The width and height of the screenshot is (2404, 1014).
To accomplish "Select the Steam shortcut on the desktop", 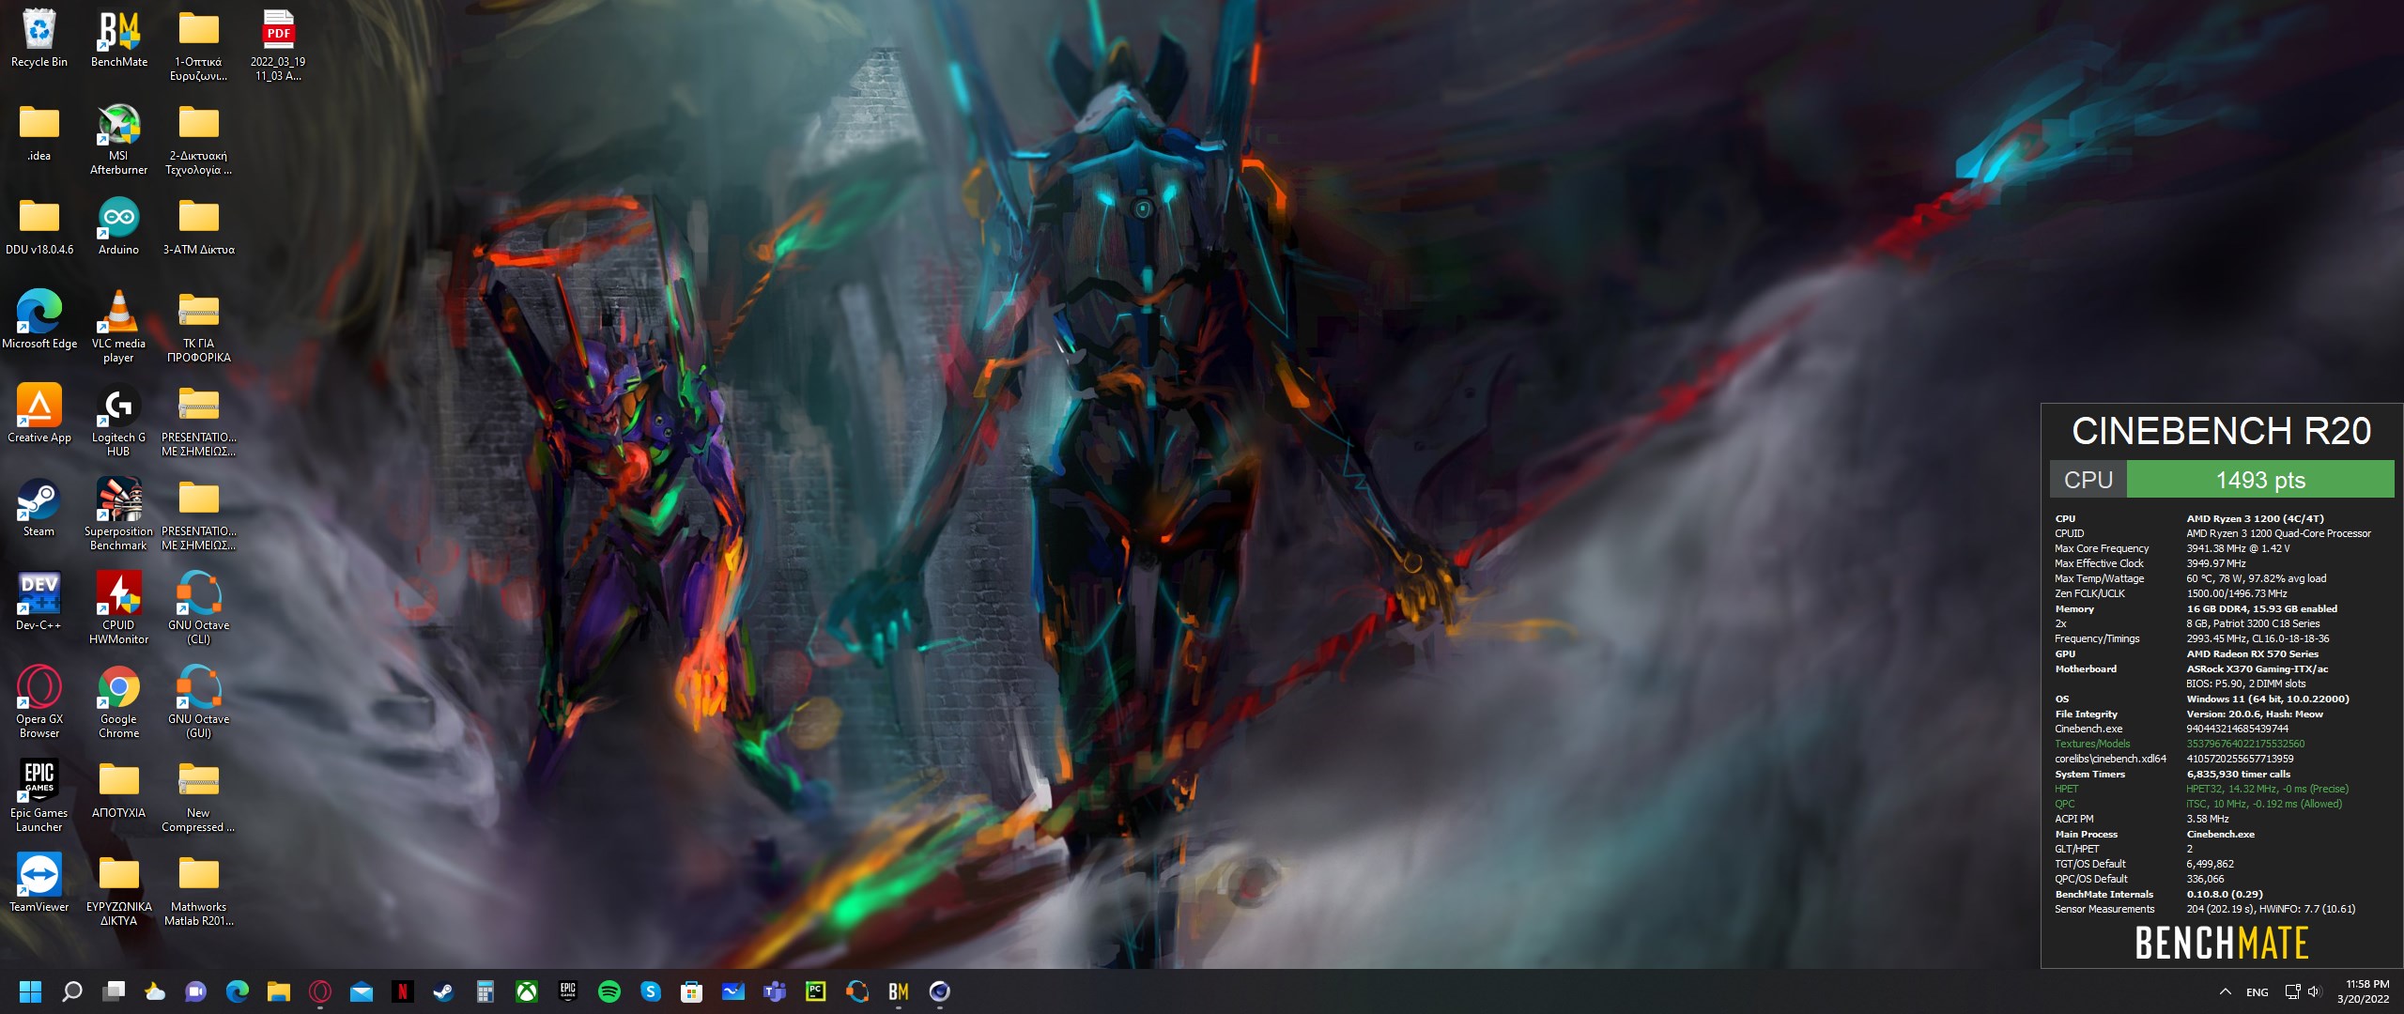I will pos(39,507).
